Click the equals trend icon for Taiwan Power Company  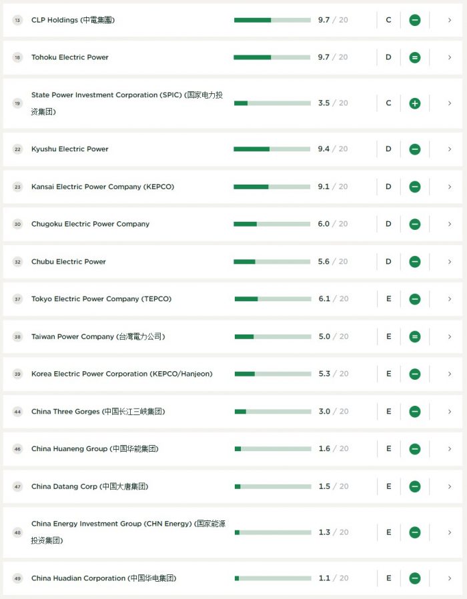(x=414, y=336)
